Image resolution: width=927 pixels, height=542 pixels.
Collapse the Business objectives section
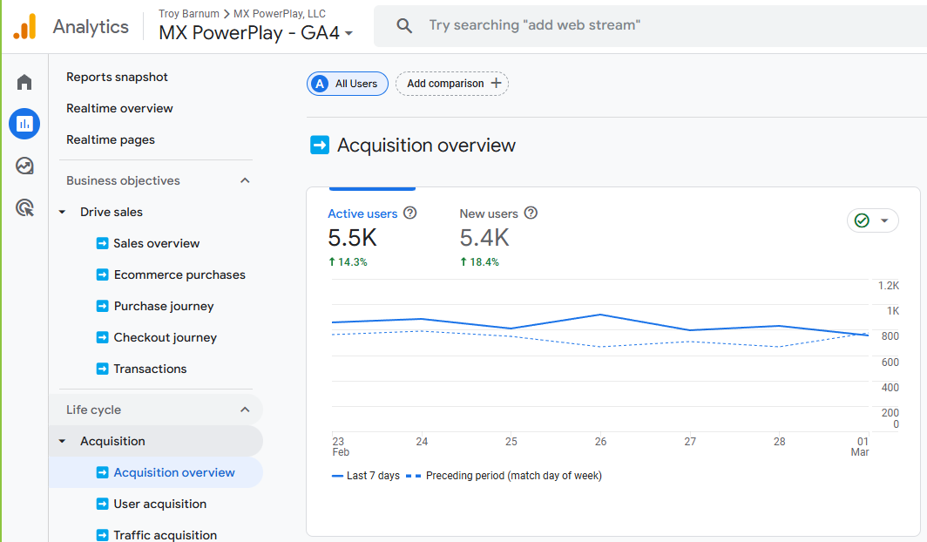pos(245,180)
